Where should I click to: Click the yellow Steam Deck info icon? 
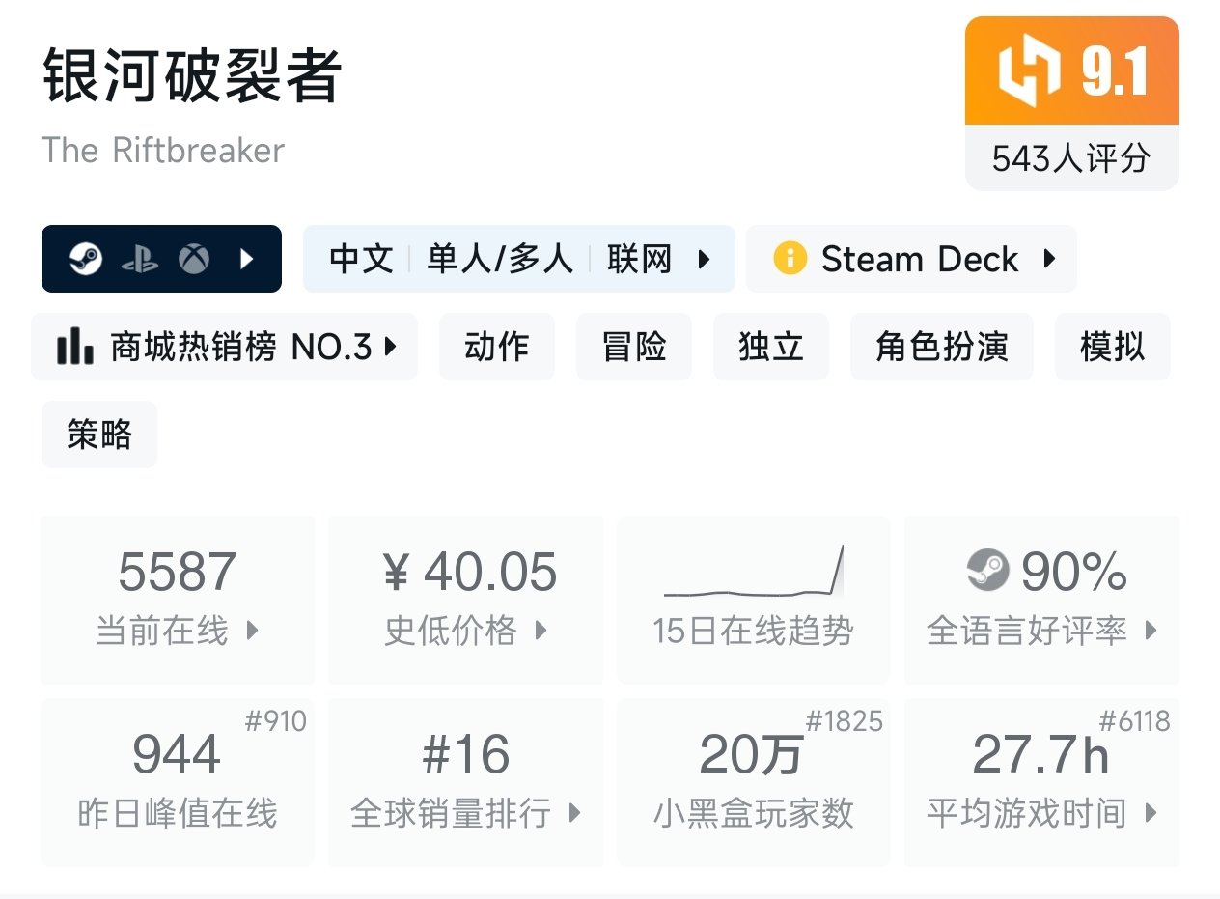(x=790, y=259)
